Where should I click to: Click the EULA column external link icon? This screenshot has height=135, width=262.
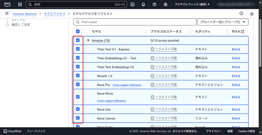pos(243,31)
